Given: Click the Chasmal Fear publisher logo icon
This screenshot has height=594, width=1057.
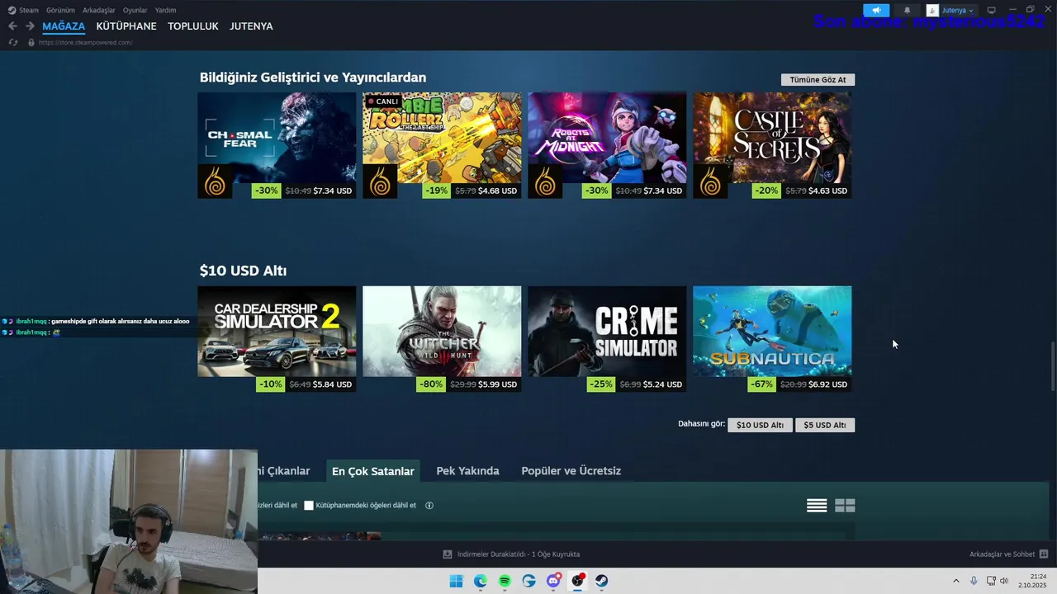Looking at the screenshot, I should pyautogui.click(x=215, y=181).
